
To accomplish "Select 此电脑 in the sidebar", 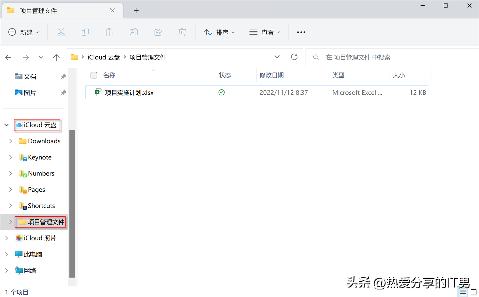I will tap(29, 254).
